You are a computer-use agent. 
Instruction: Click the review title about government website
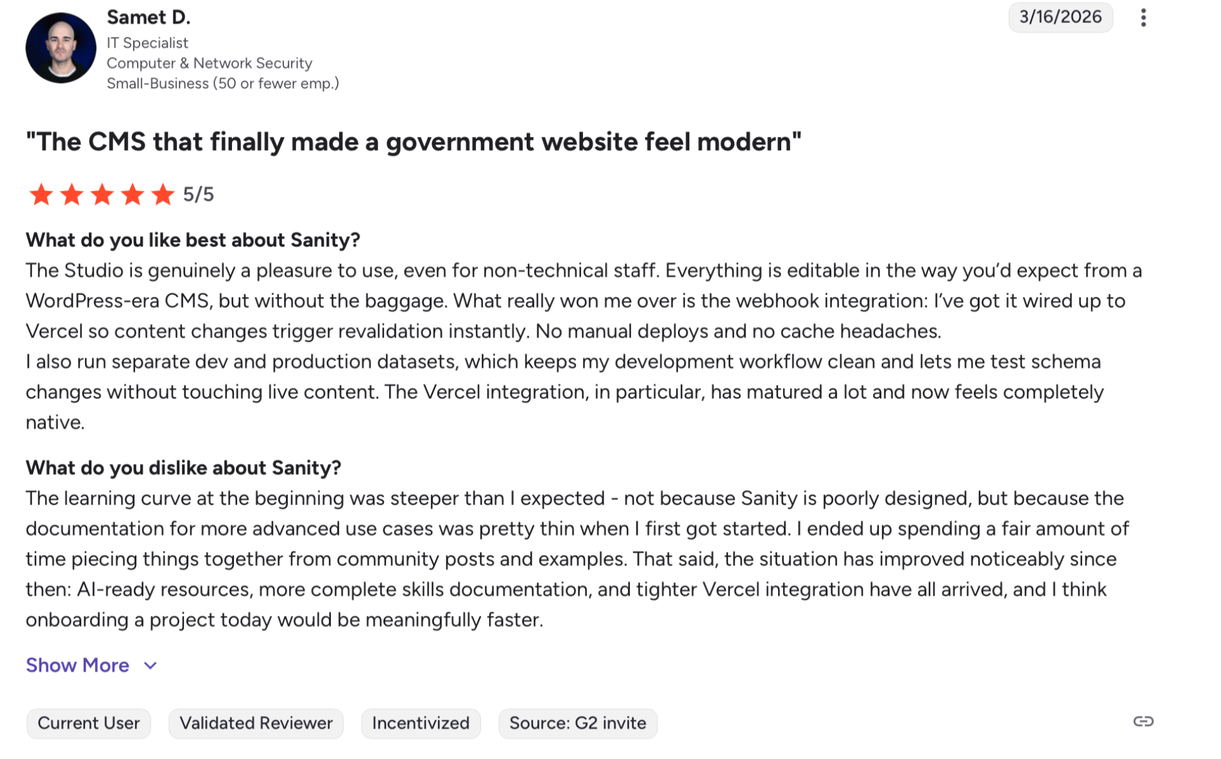[413, 142]
